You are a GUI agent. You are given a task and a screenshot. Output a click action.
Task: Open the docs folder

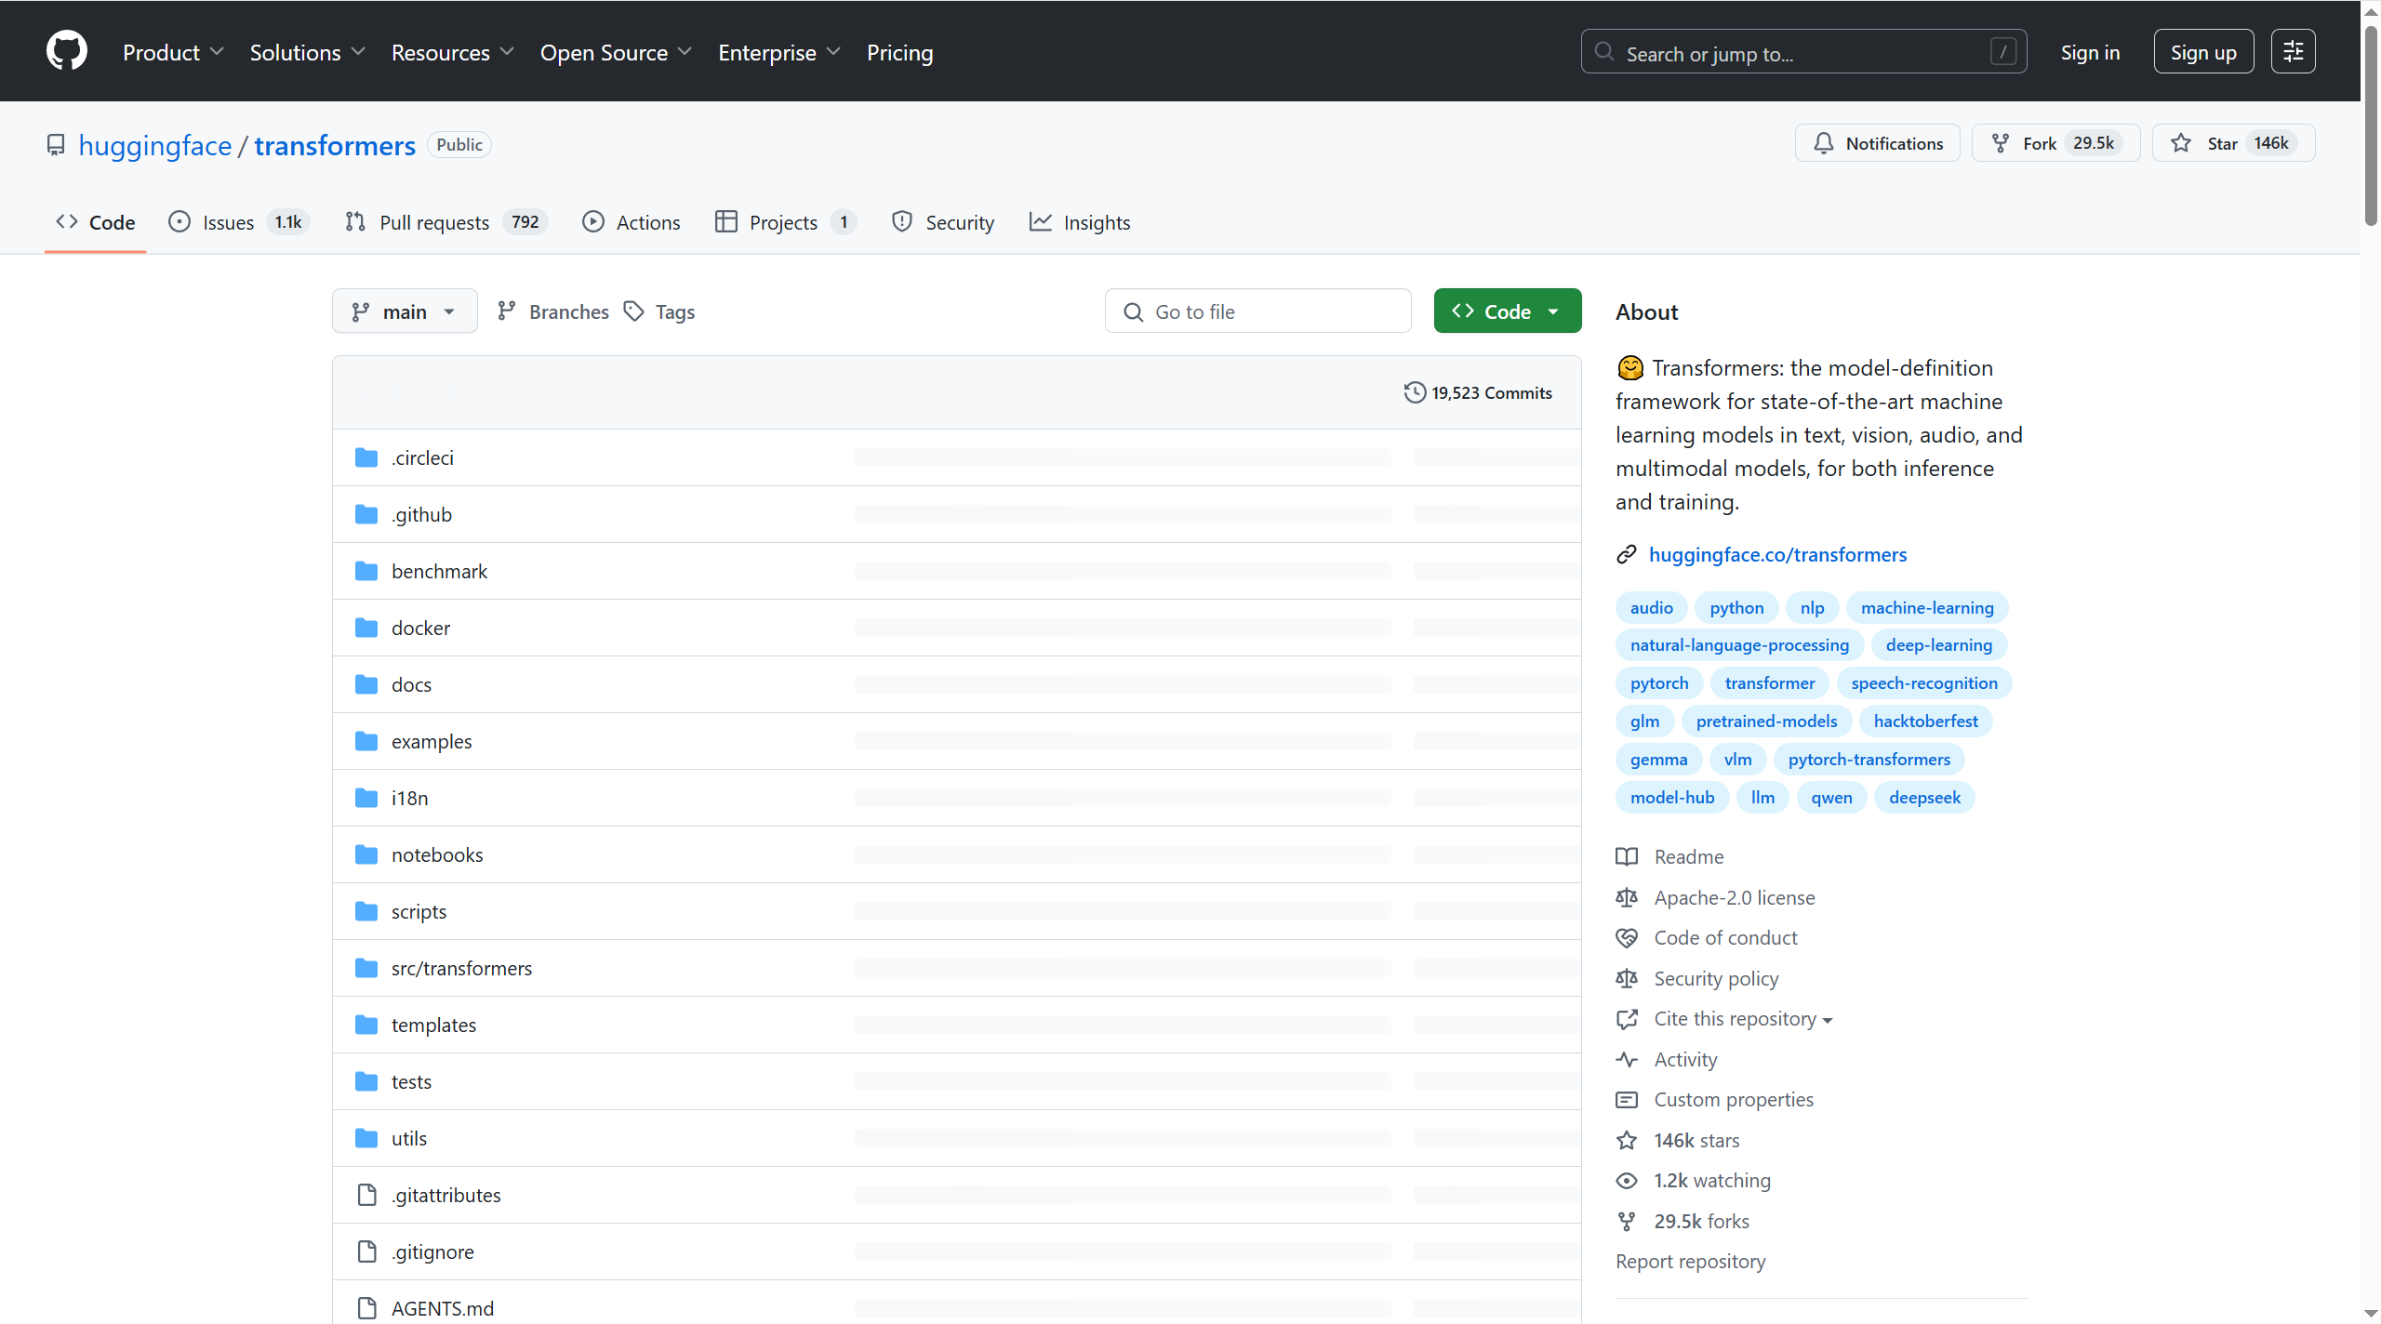click(x=411, y=684)
